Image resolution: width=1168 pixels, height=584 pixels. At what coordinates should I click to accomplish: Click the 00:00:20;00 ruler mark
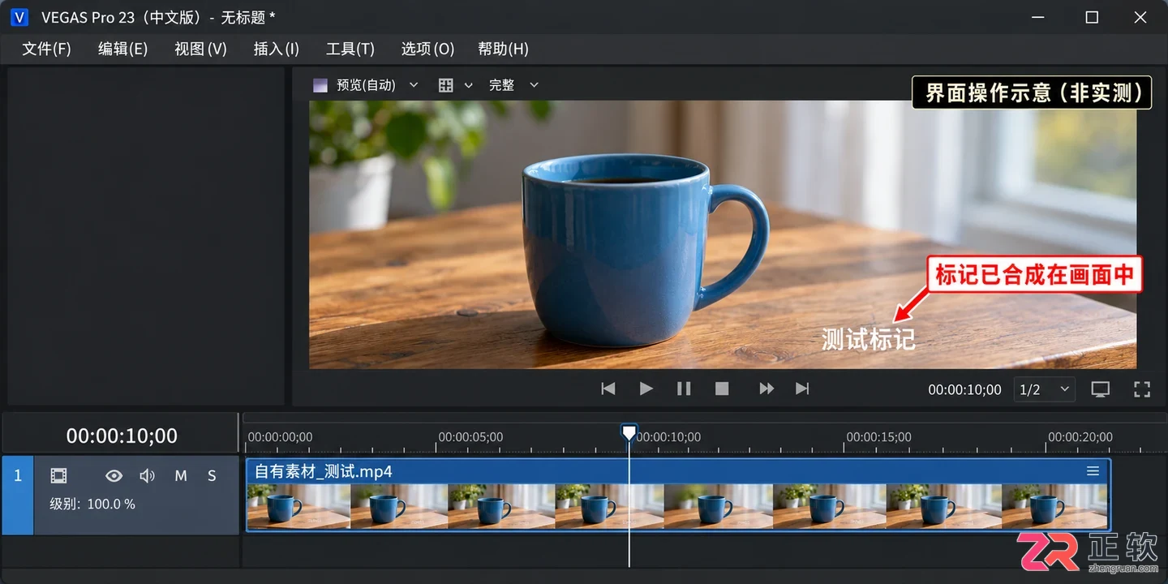(1080, 437)
